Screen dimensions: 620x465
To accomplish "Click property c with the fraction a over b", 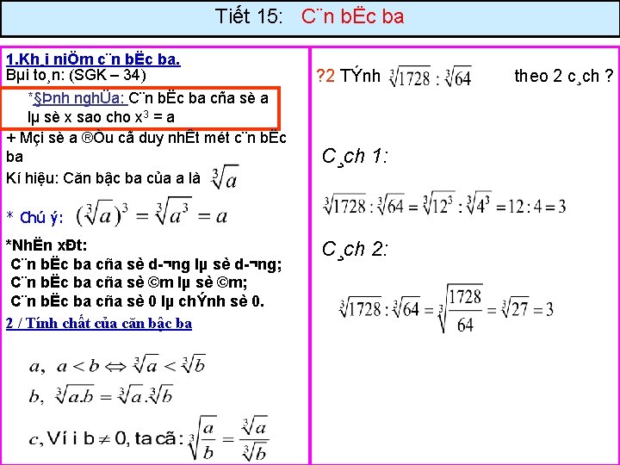I will coord(149,438).
